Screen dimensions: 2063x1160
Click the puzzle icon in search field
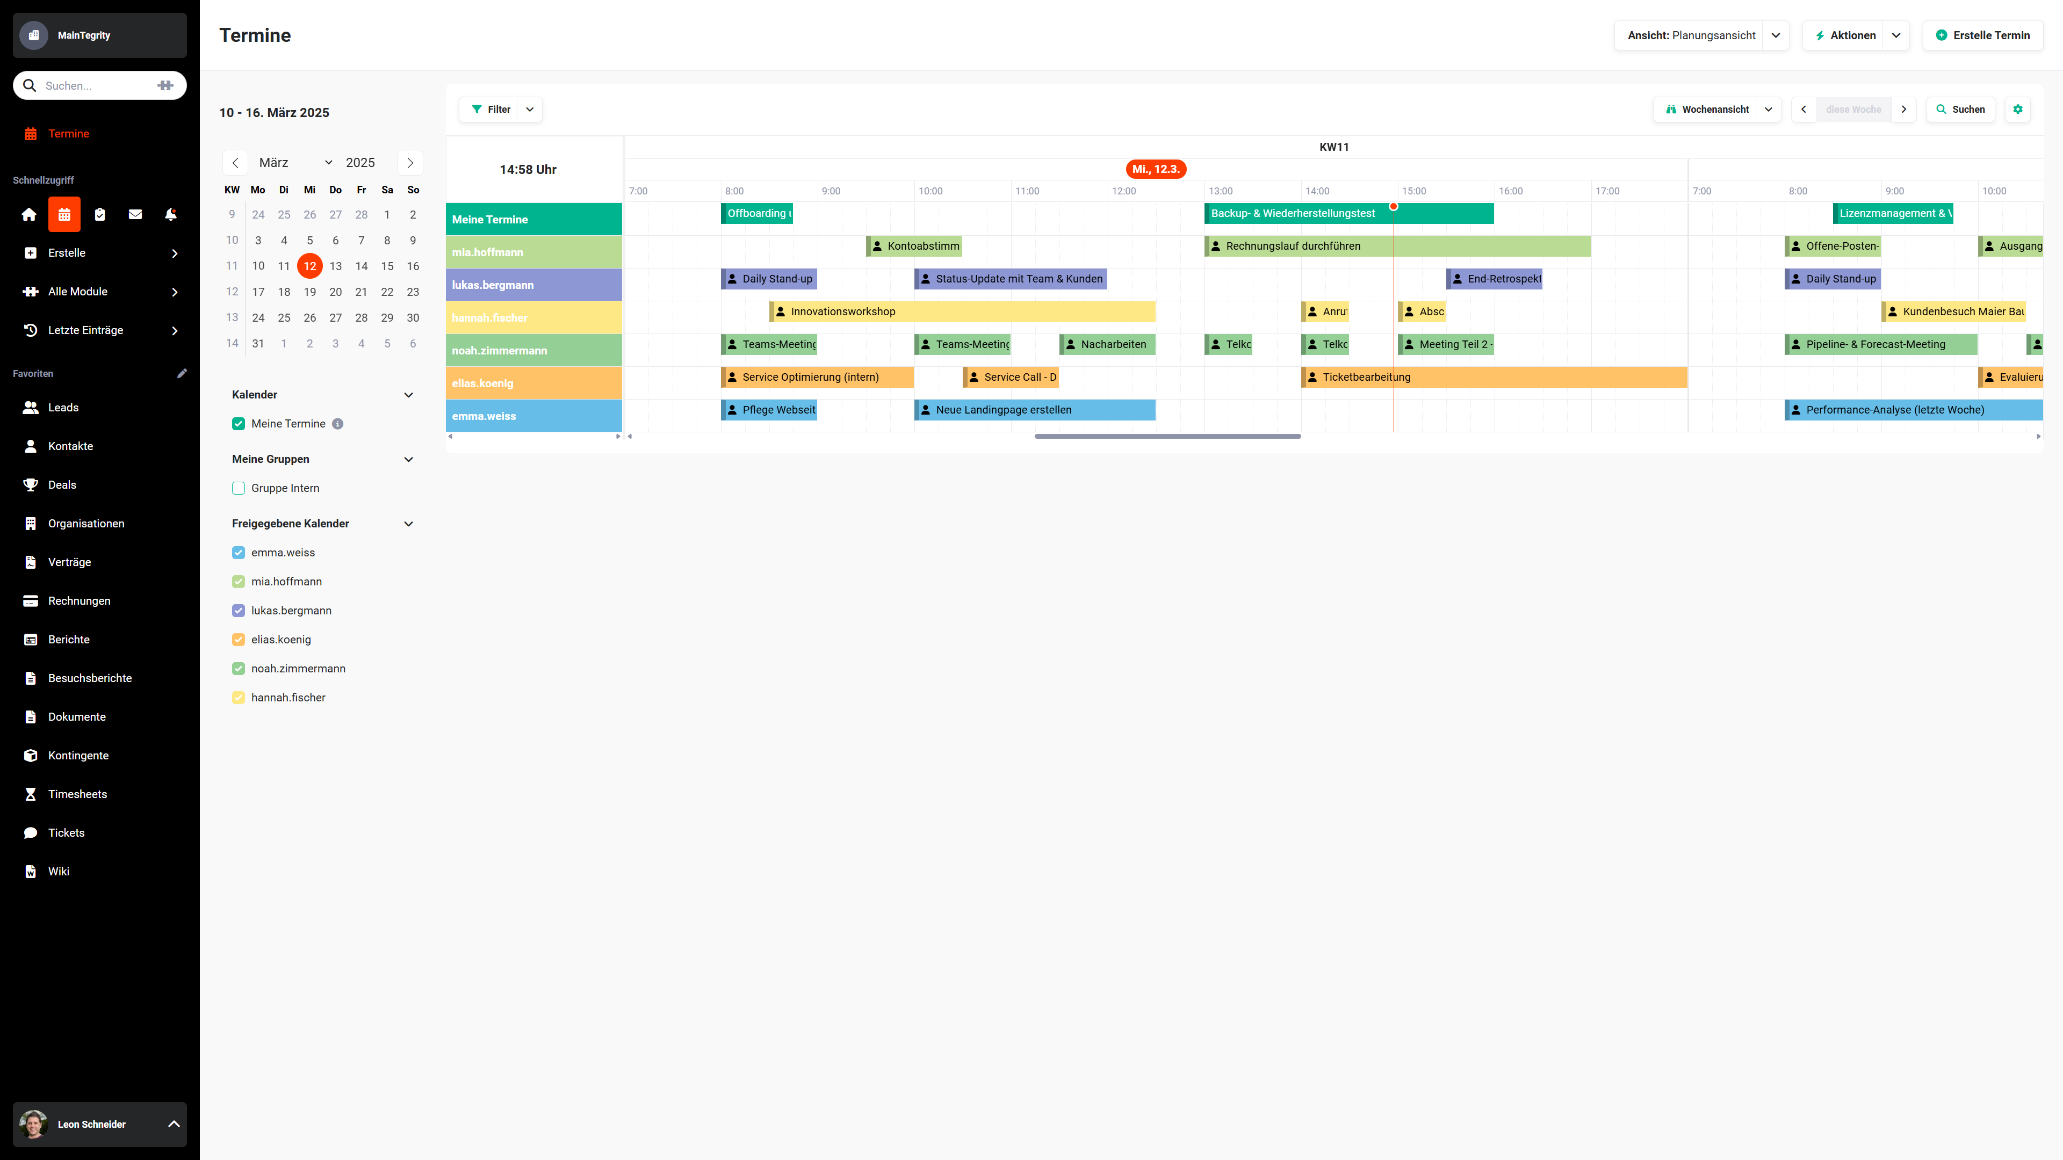coord(166,86)
